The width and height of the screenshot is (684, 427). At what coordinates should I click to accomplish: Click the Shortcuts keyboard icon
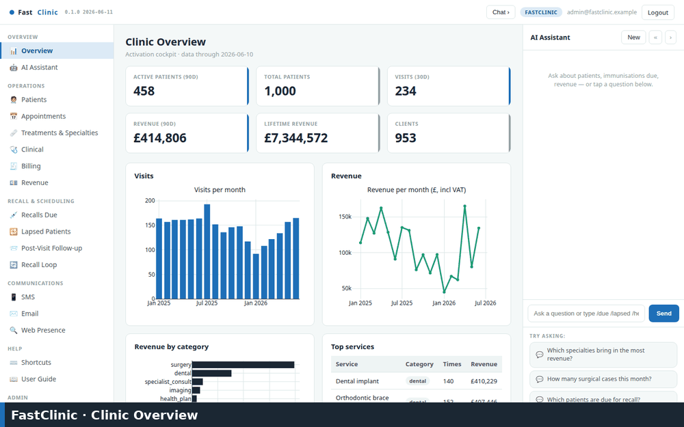pos(14,362)
